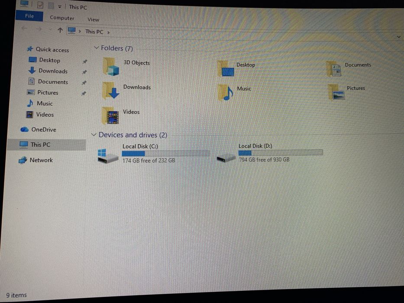
Task: Open the Videos folder icon in Folders
Action: point(110,116)
